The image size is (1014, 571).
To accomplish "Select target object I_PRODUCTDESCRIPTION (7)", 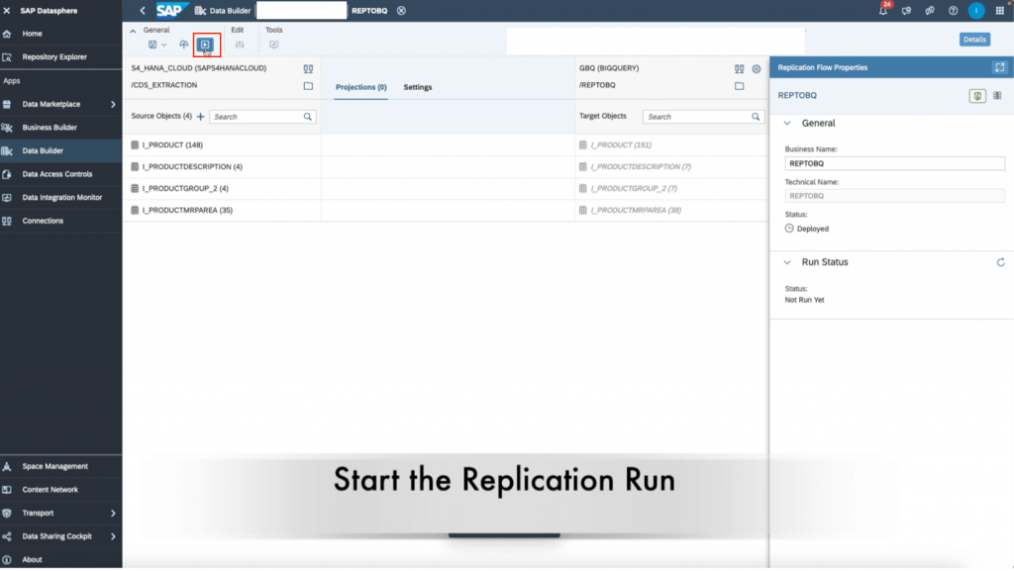I will point(672,166).
